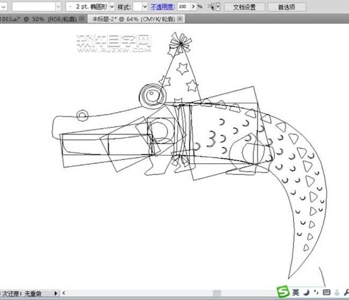349x300 pixels.
Task: Click the opacity value input field
Action: (183, 7)
